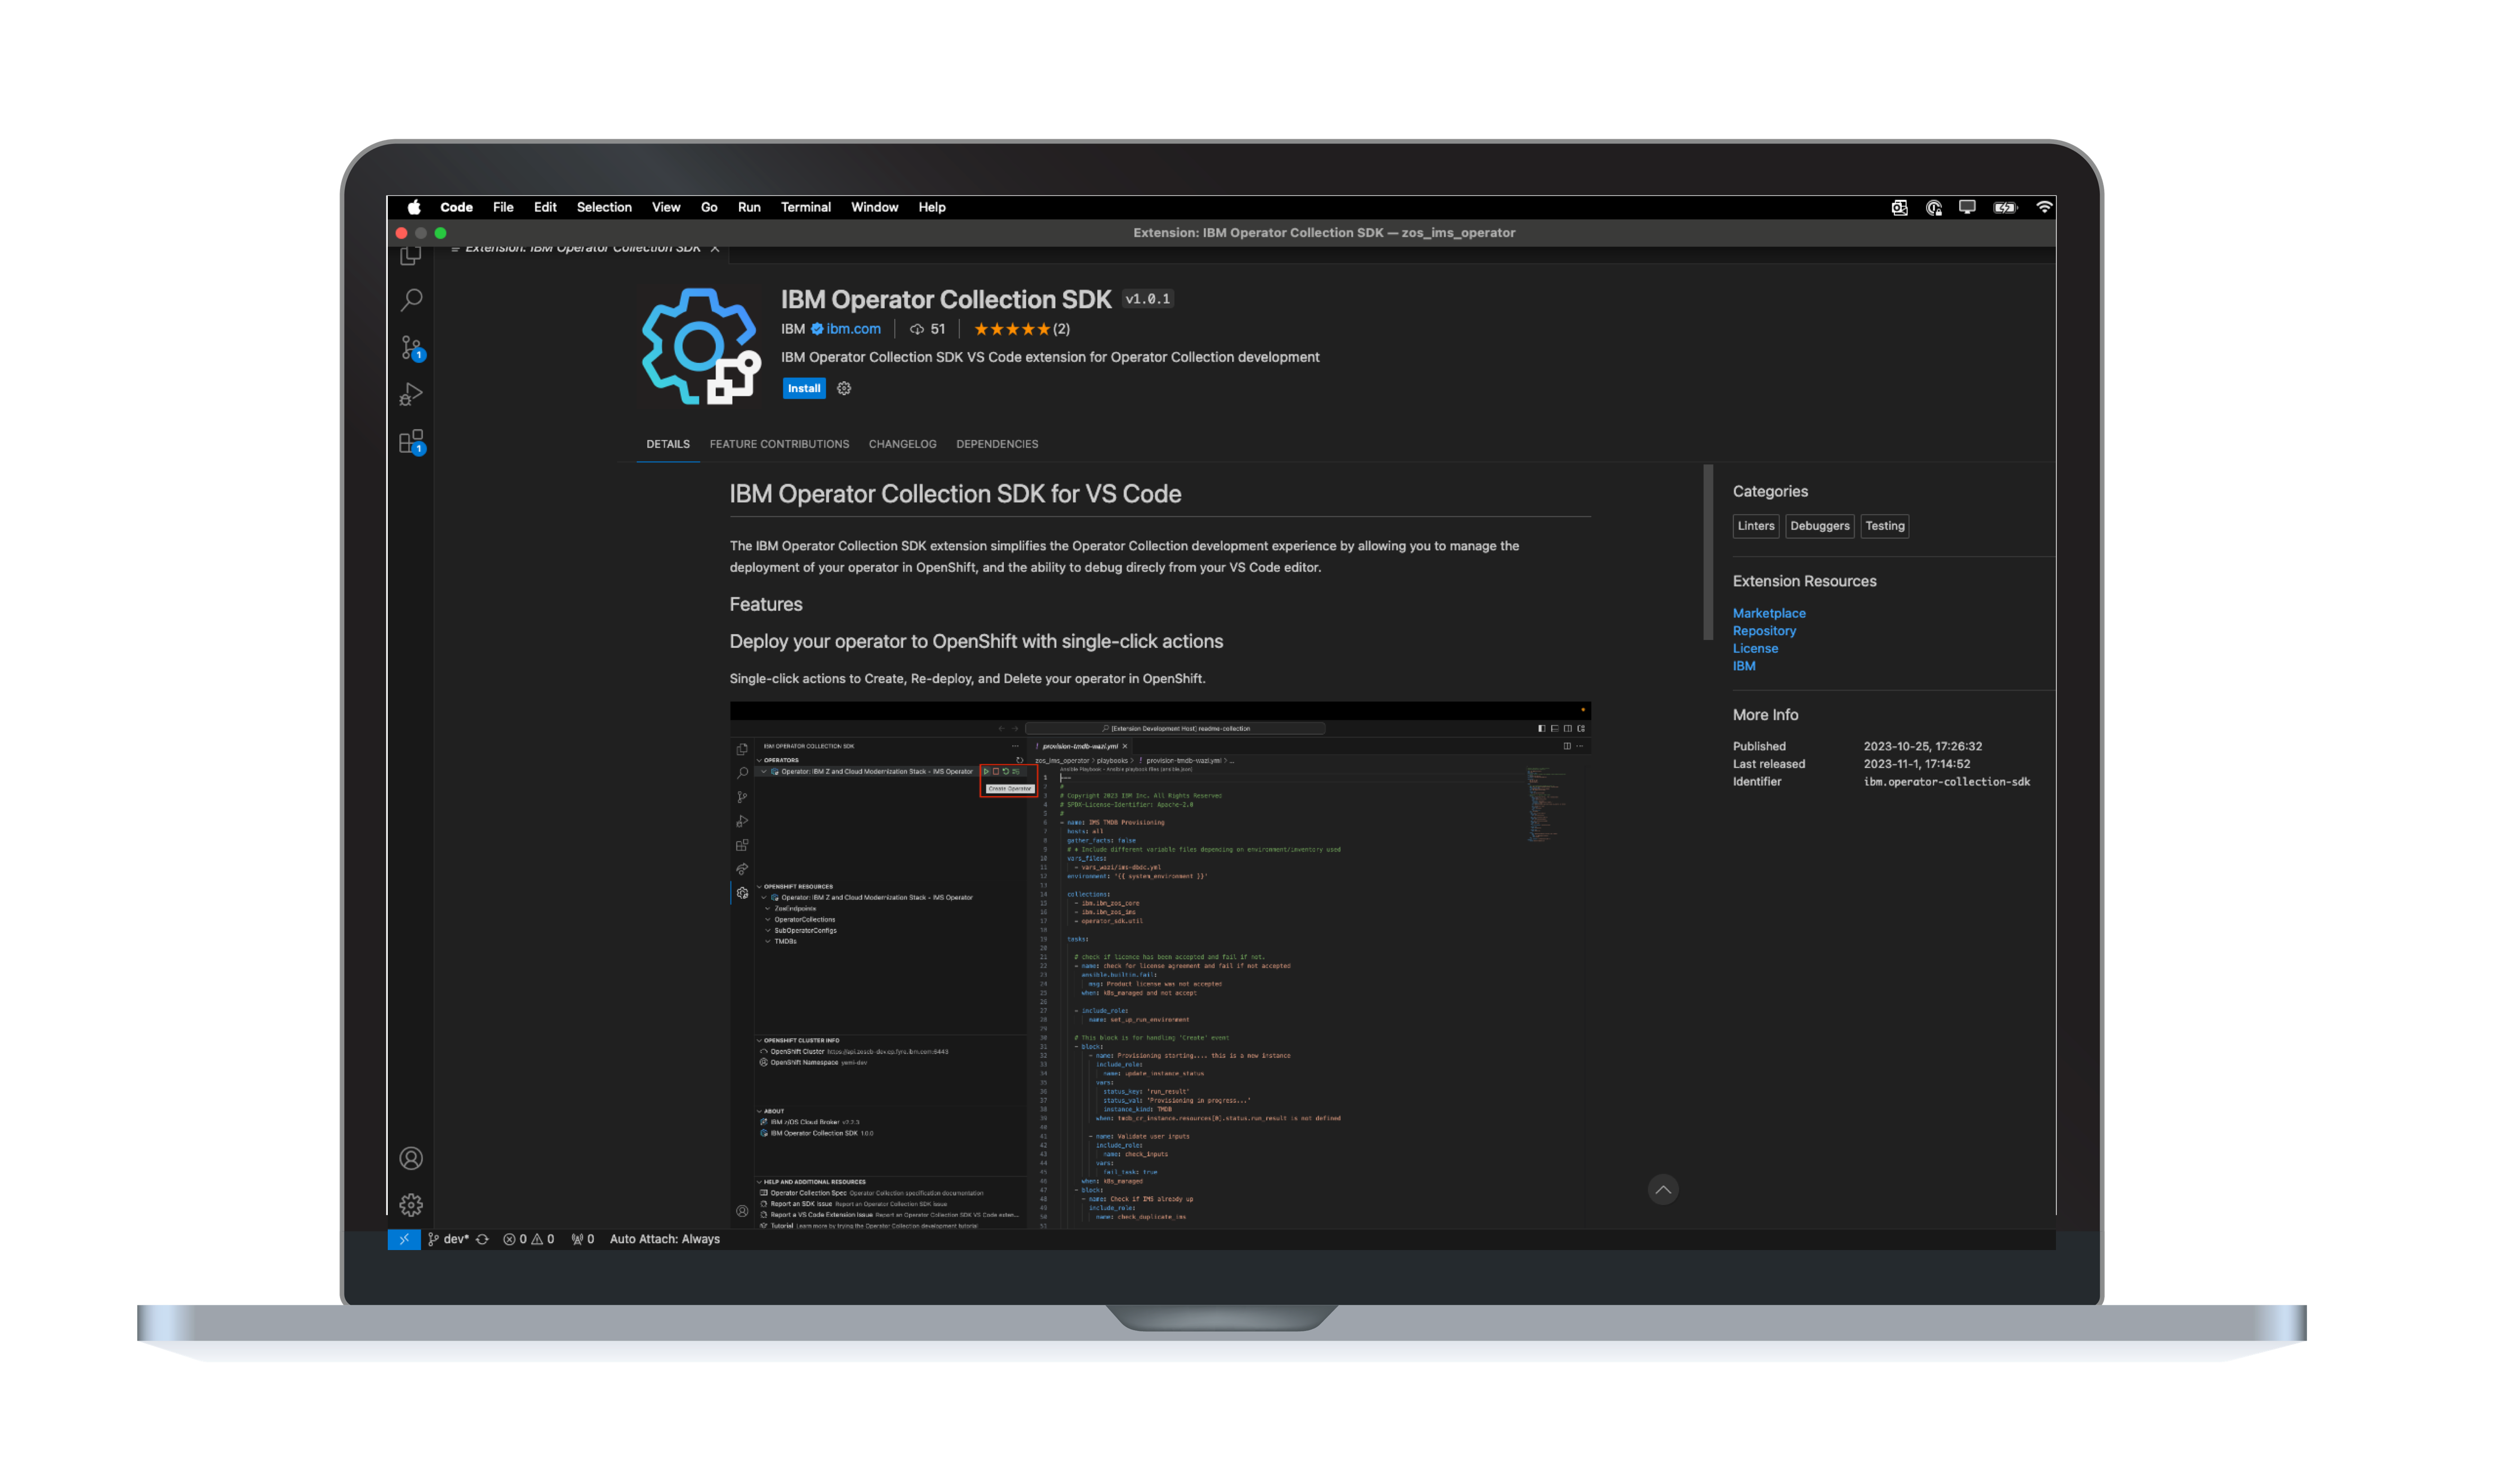Image resolution: width=2520 pixels, height=1481 pixels.
Task: Click the forwarded ports indicator in status bar
Action: click(x=582, y=1239)
